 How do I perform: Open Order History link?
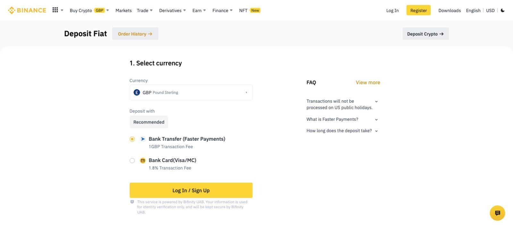[135, 34]
